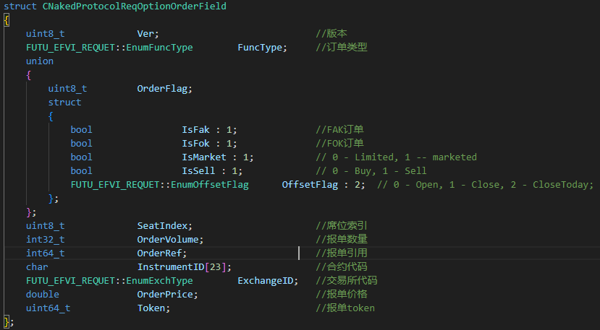
Task: Click the IsMarket bitfield name
Action: tap(204, 157)
